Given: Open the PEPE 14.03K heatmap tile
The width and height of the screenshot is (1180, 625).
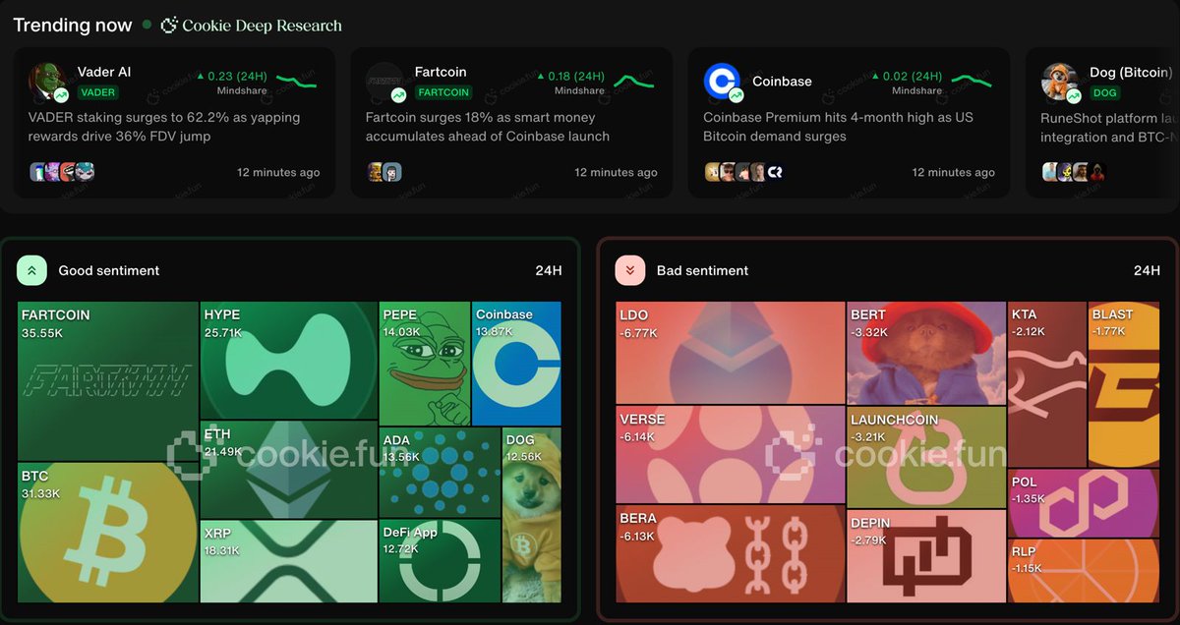Looking at the screenshot, I should point(425,363).
